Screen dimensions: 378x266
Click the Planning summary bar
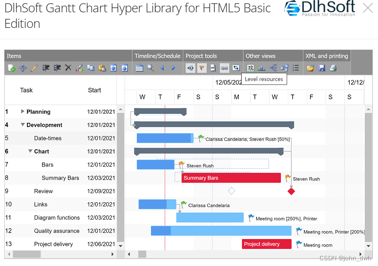(x=160, y=112)
